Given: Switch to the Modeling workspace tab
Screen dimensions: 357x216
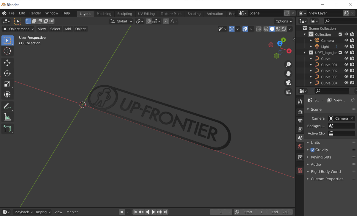Looking at the screenshot, I should click(104, 14).
